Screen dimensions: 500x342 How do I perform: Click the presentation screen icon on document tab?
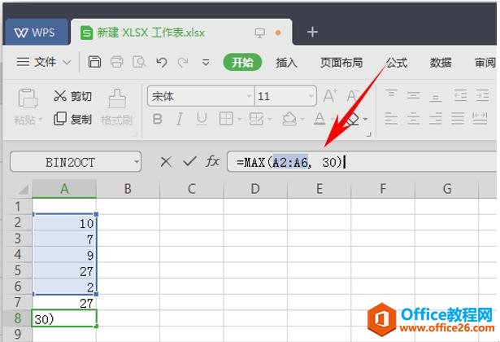point(260,33)
